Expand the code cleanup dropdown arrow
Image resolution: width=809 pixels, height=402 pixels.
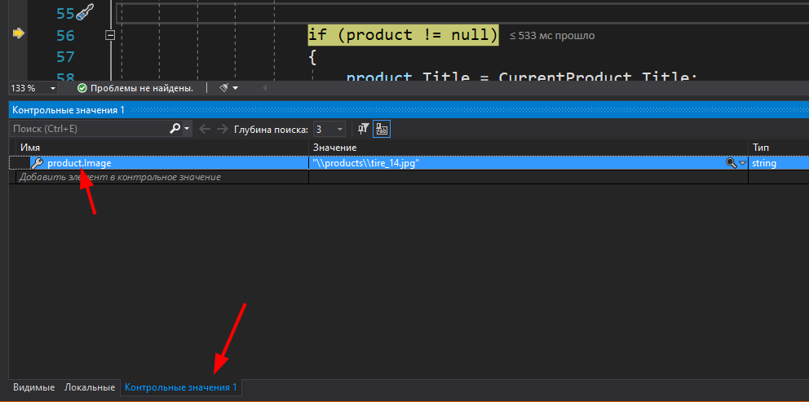tap(236, 88)
